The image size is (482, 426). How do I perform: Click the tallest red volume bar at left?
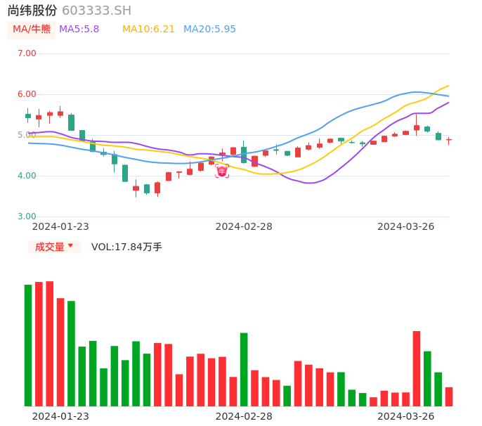[50, 344]
